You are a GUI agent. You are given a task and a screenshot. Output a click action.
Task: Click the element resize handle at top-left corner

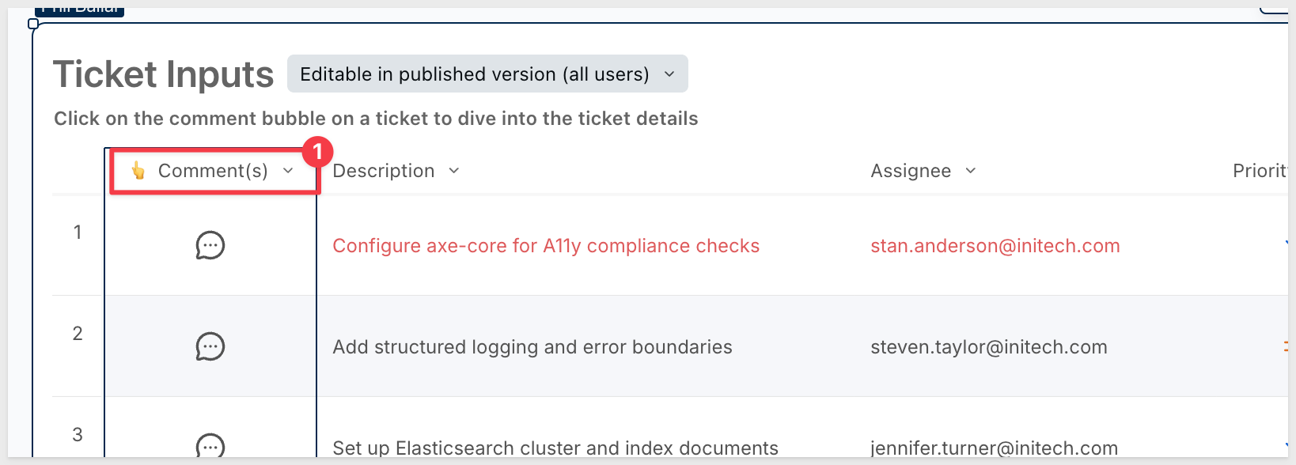[x=33, y=24]
